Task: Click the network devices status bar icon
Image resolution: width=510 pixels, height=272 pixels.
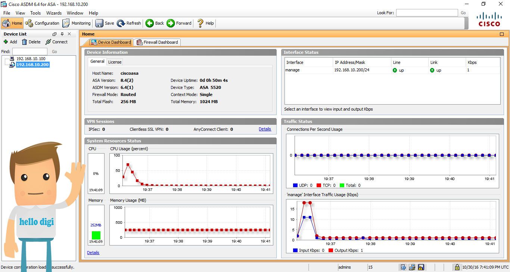Action: click(412, 267)
